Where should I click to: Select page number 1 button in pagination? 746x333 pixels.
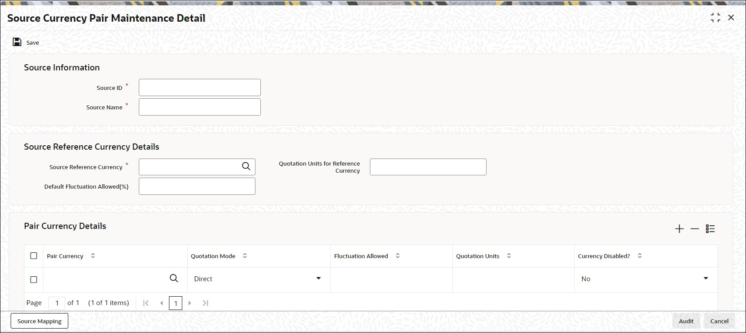pyautogui.click(x=176, y=303)
